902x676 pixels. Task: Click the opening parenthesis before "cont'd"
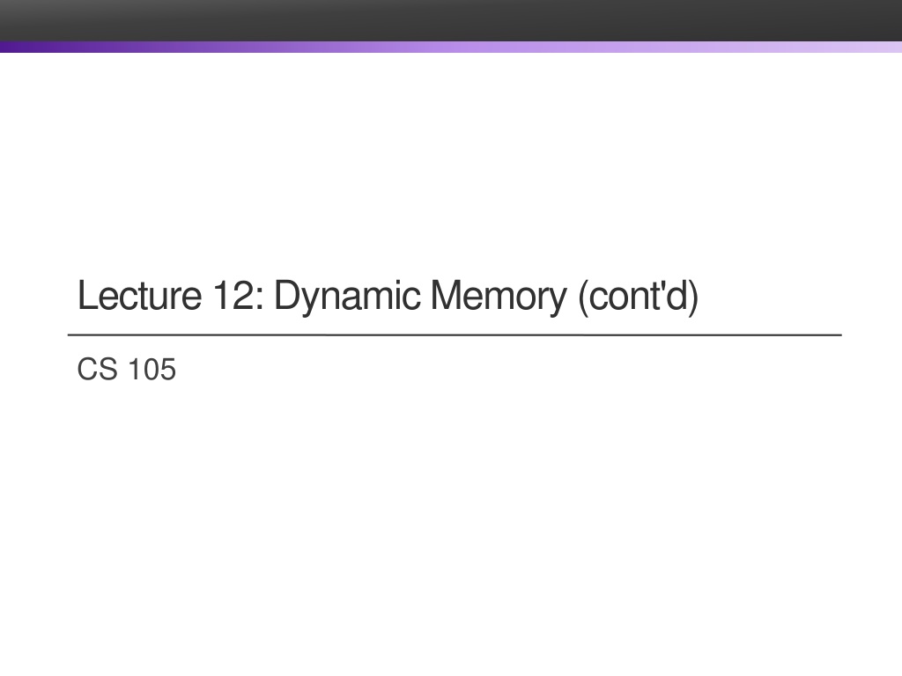click(x=583, y=298)
